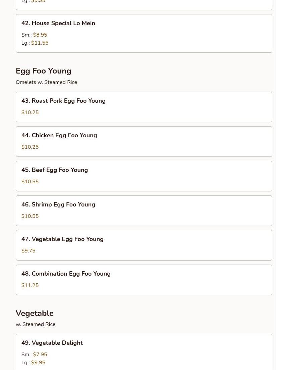The image size is (283, 370).
Task: Click the Roast Pork Egg Foo Young price
Action: pyautogui.click(x=30, y=112)
